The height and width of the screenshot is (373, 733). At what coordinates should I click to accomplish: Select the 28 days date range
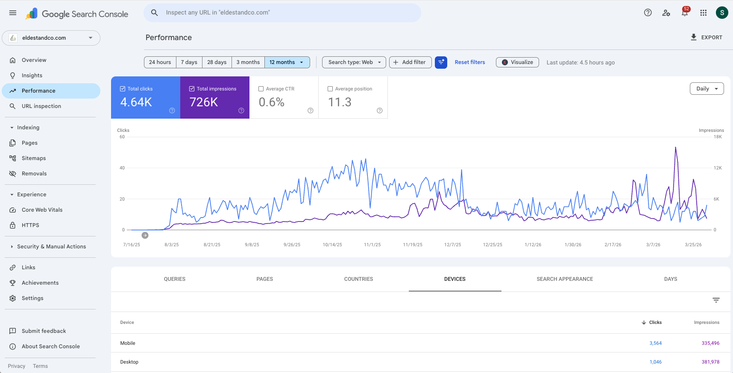[217, 62]
